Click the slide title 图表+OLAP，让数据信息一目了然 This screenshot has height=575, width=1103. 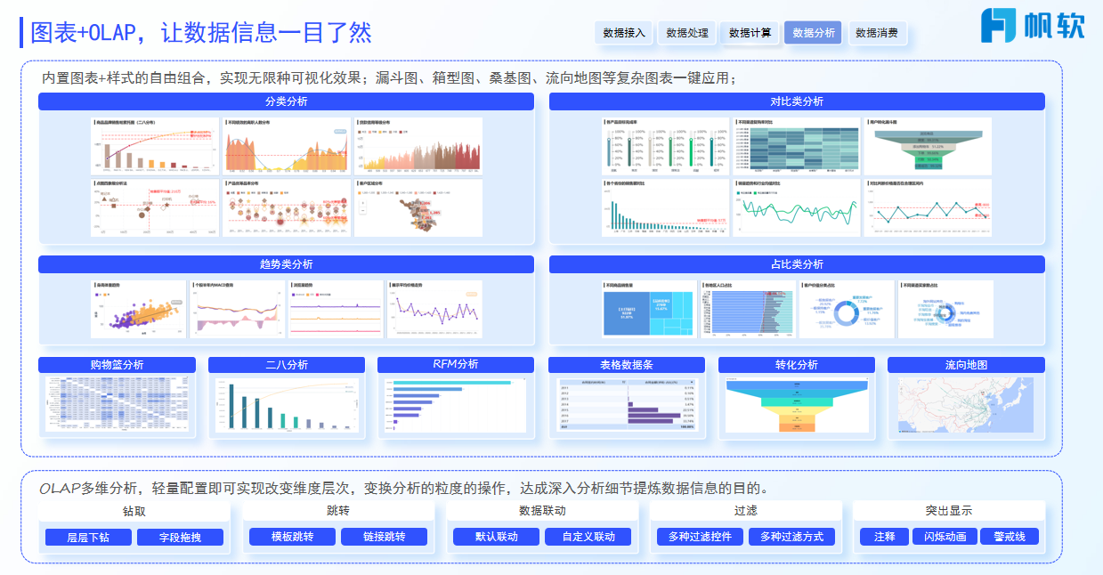(201, 33)
